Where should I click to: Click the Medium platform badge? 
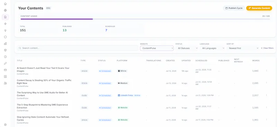click(x=123, y=83)
